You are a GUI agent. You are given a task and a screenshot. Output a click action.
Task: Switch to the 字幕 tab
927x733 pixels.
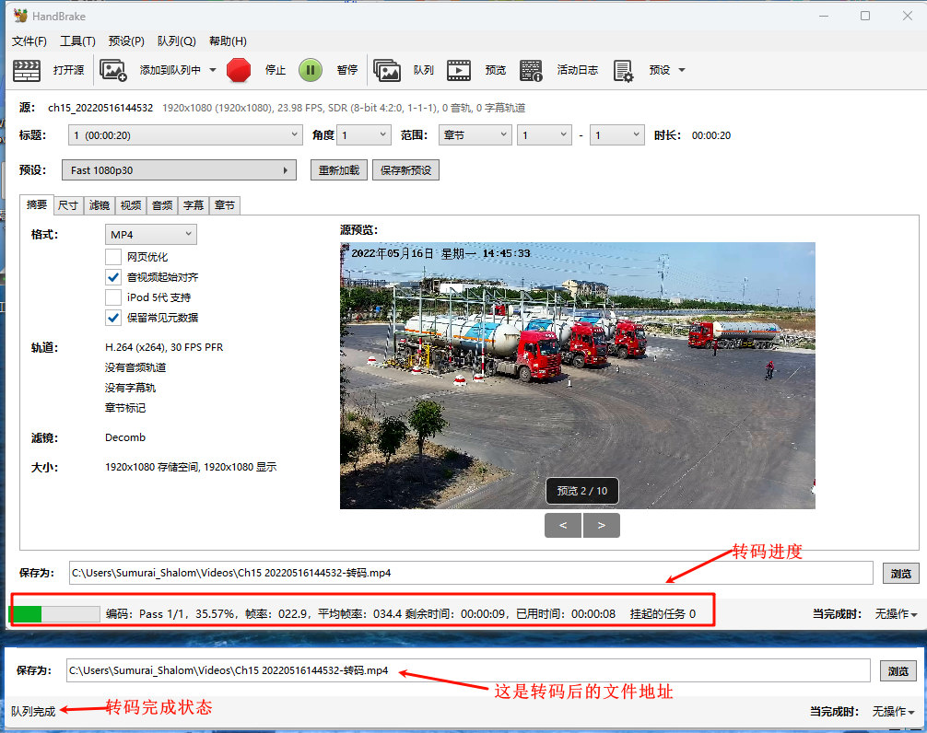coord(194,205)
